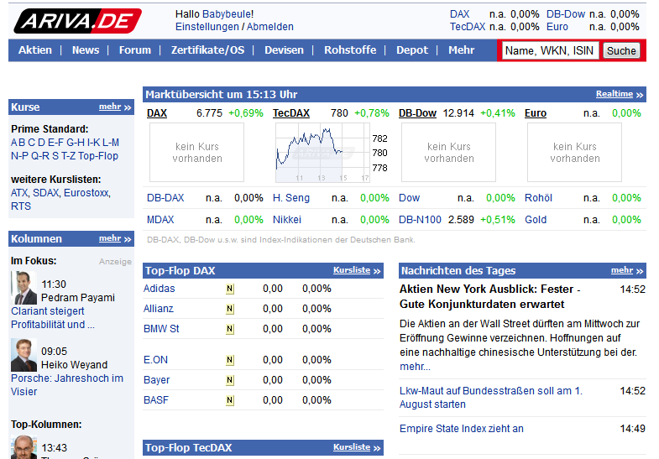Viewport: 659px width, 459px height.
Task: Click the Abmelden logout link
Action: pos(269,27)
